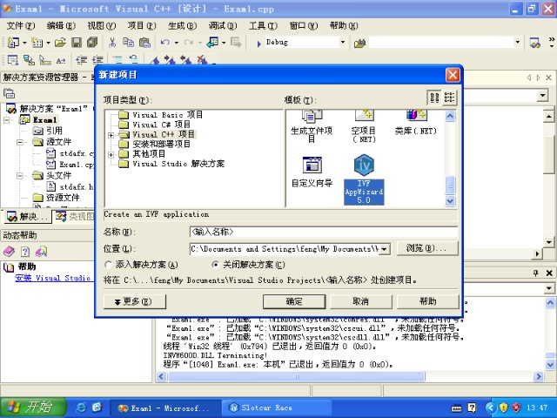Click the 浏览 browse button
557x418 pixels.
(427, 248)
